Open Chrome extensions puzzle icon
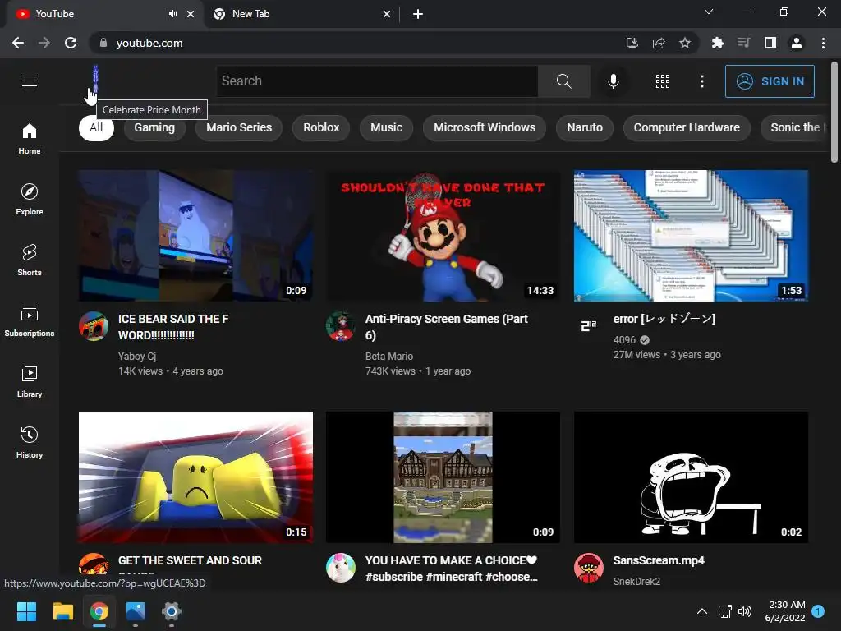This screenshot has height=631, width=841. 717,43
